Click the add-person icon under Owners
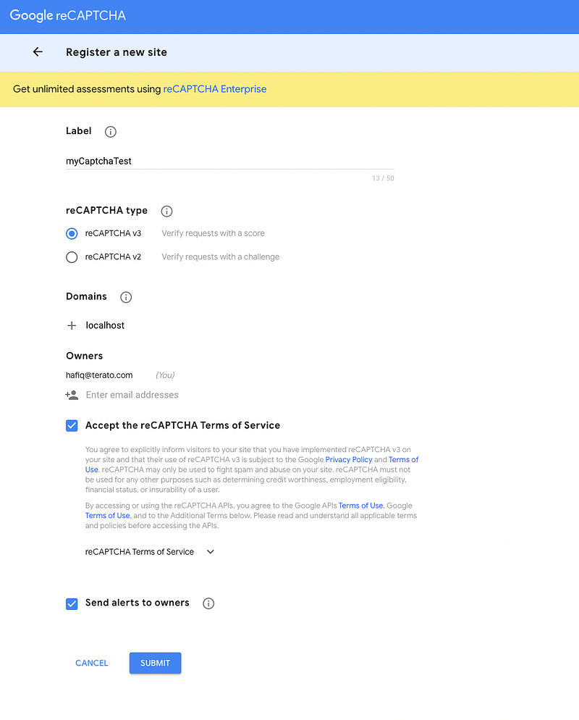579x720 pixels. click(x=72, y=395)
